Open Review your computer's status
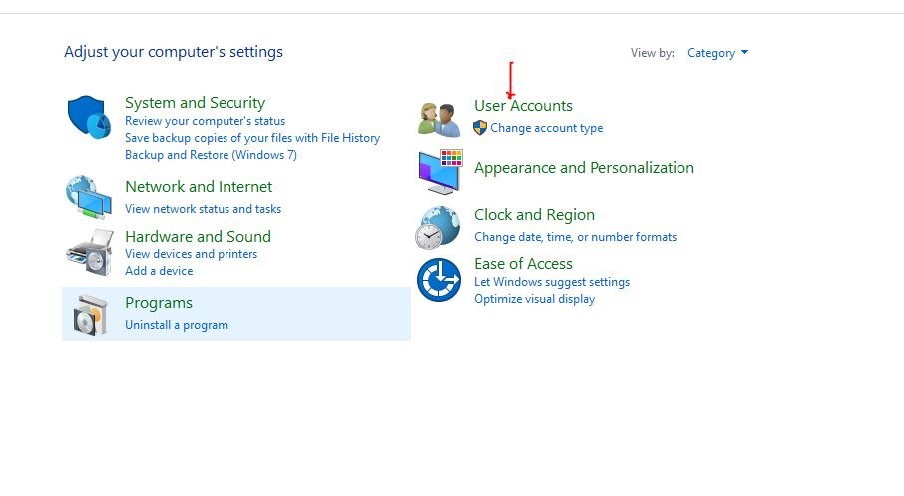 tap(205, 121)
